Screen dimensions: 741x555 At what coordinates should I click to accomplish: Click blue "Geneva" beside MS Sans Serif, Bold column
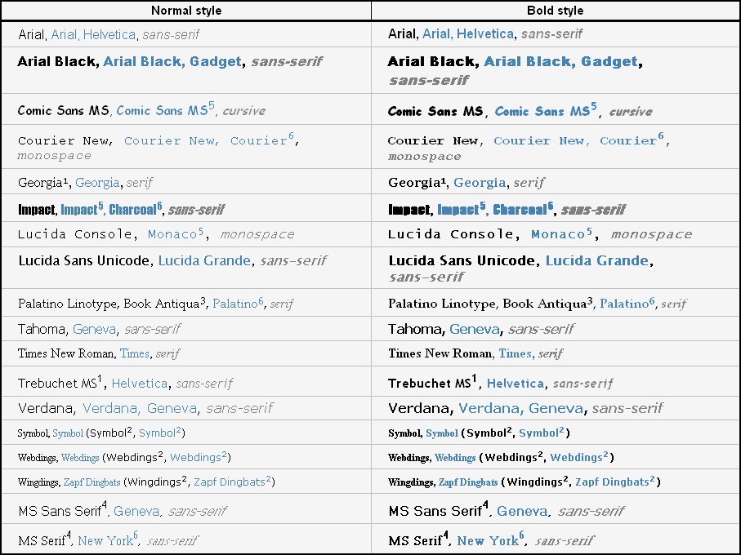[x=522, y=511]
